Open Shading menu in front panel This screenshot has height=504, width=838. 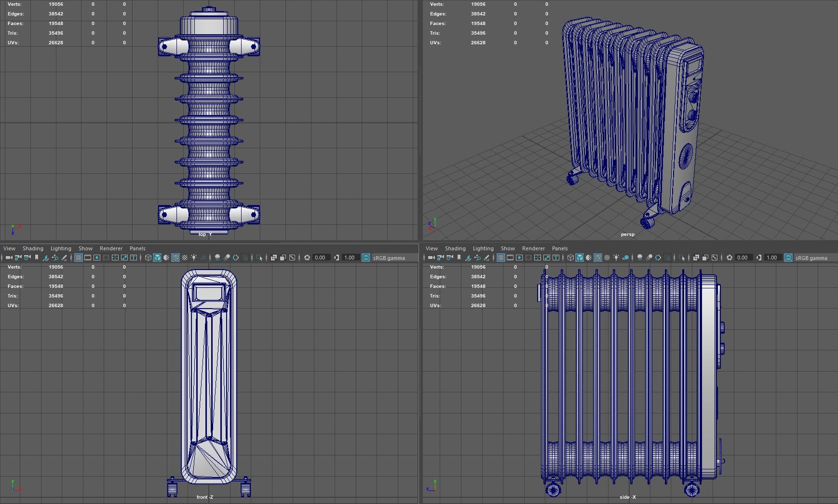point(33,248)
